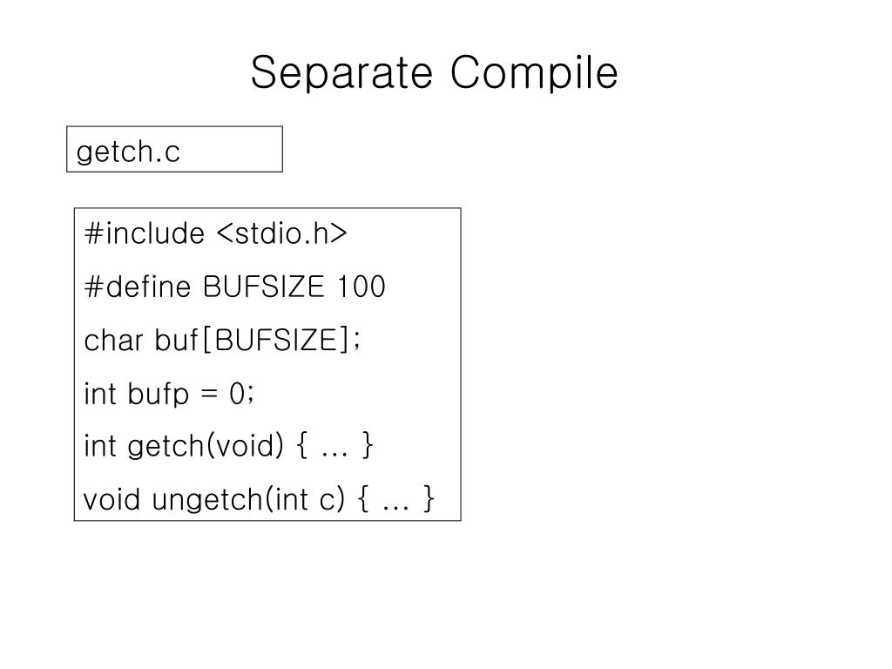This screenshot has width=892, height=669.
Task: Click the ellipsis braces after ungetch(int c)
Action: [396, 499]
